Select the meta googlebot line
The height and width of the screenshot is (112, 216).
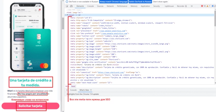(93, 28)
